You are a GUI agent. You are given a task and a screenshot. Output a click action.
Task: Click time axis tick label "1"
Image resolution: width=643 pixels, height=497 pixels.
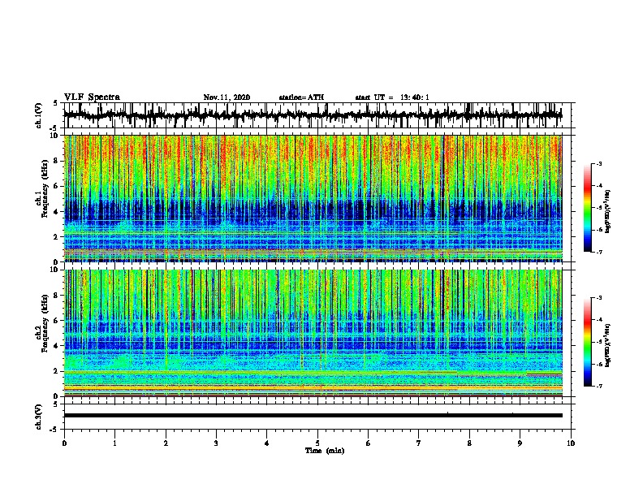point(114,443)
